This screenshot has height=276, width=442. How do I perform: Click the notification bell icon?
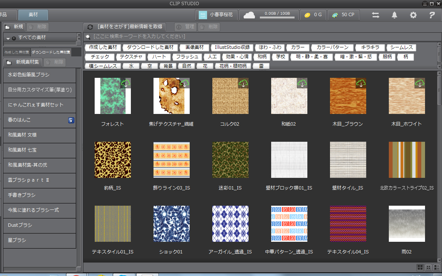click(394, 15)
